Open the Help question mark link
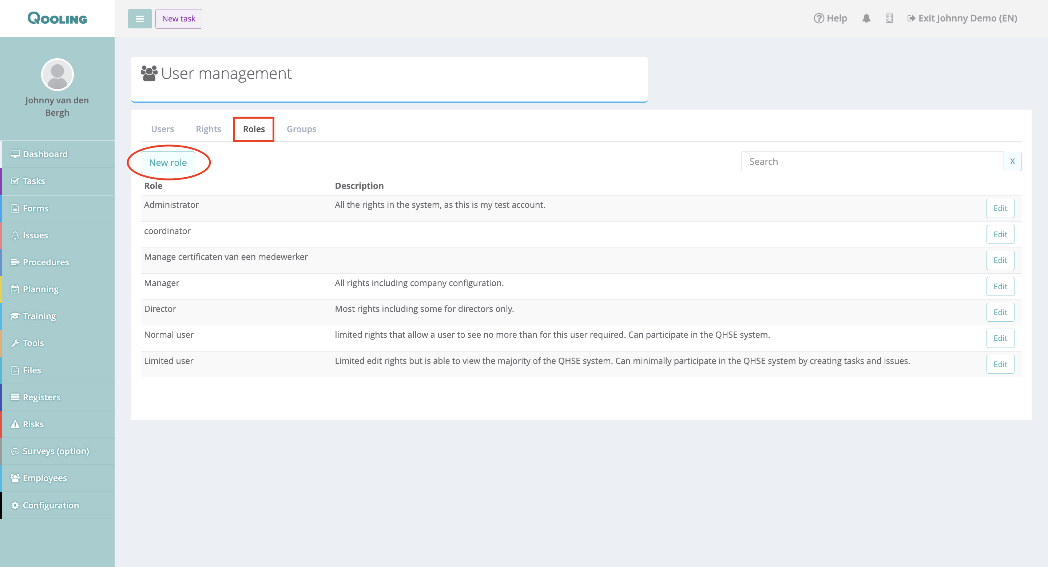 coord(830,18)
